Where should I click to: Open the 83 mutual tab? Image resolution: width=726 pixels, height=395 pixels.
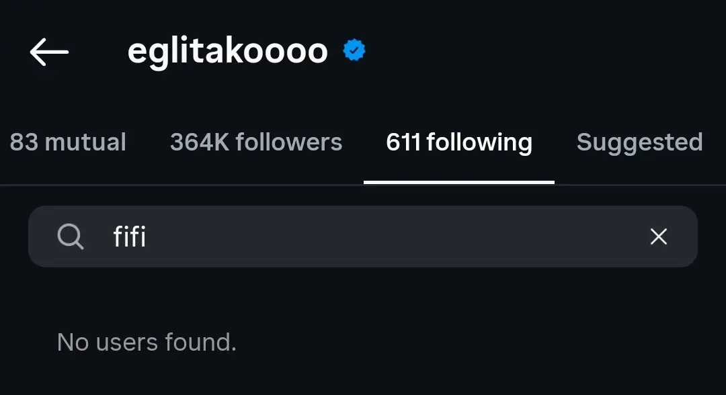coord(68,142)
